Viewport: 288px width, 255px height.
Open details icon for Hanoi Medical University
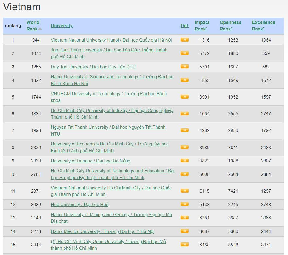click(x=184, y=231)
